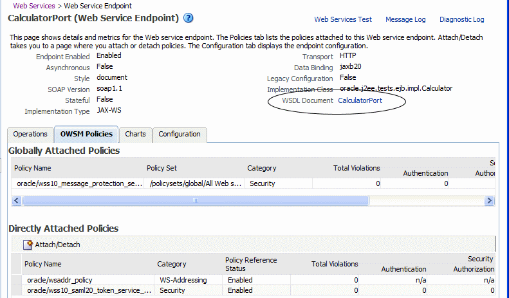Click Total Violations header in global policies table
Image resolution: width=509 pixels, height=298 pixels.
point(356,168)
